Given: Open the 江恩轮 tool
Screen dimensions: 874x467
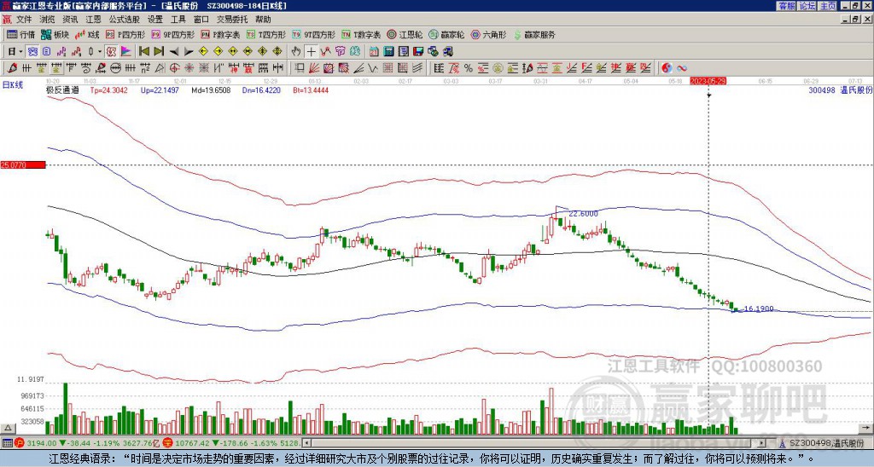Looking at the screenshot, I should point(405,34).
